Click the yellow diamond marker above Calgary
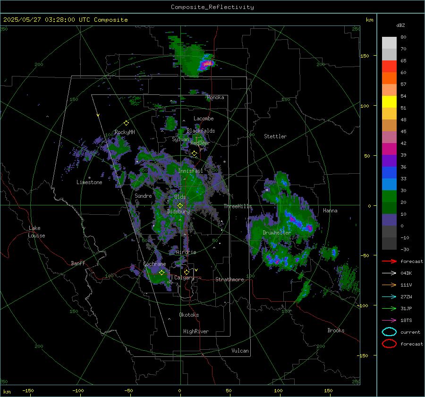Screen dimensions: 425x397 [187, 272]
